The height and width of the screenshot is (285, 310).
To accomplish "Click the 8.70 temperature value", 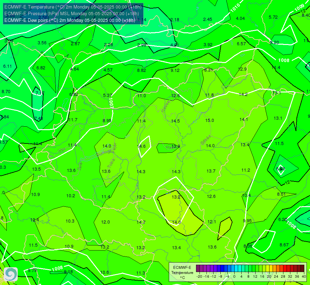I will pos(6,92).
